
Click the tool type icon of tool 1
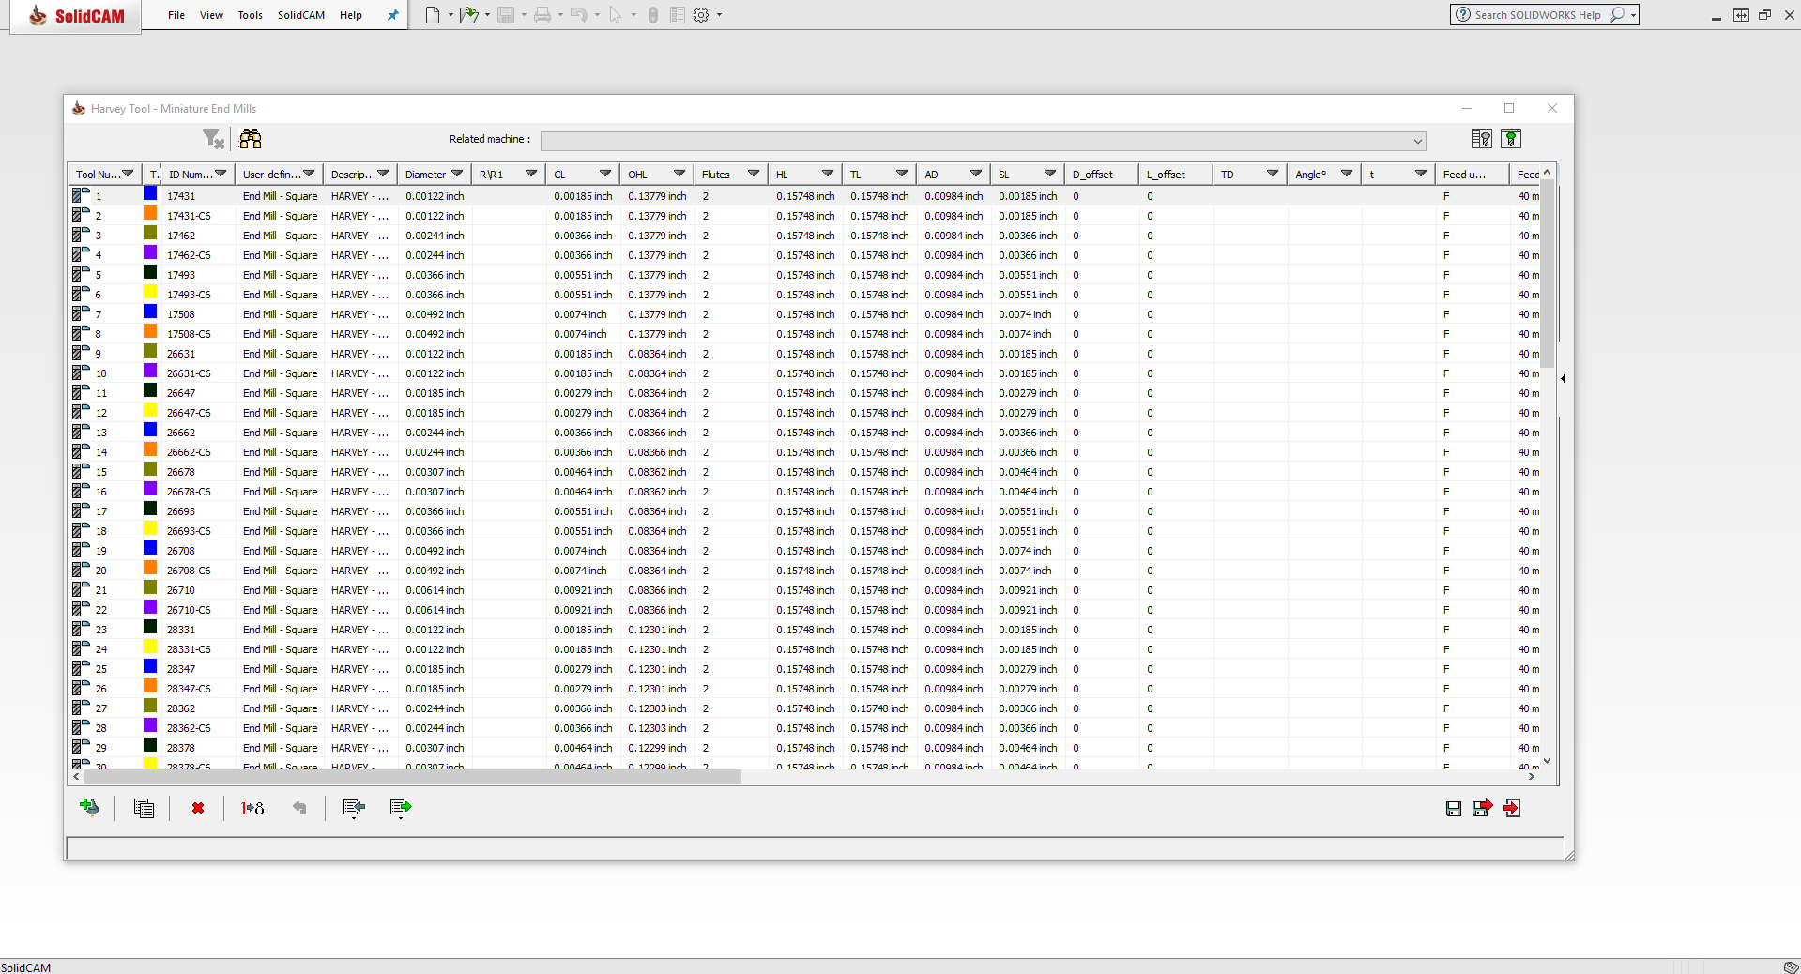pos(81,195)
